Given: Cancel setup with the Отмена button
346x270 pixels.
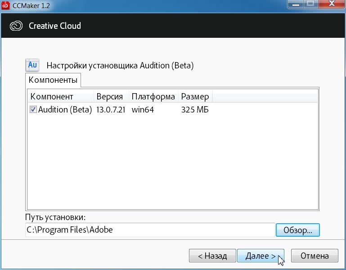Looking at the screenshot, I should [315, 256].
